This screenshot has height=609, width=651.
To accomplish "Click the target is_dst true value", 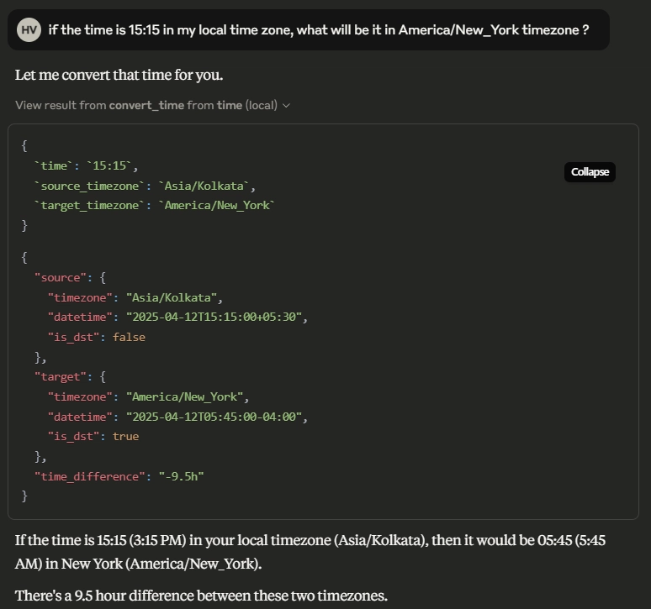I will tap(125, 437).
